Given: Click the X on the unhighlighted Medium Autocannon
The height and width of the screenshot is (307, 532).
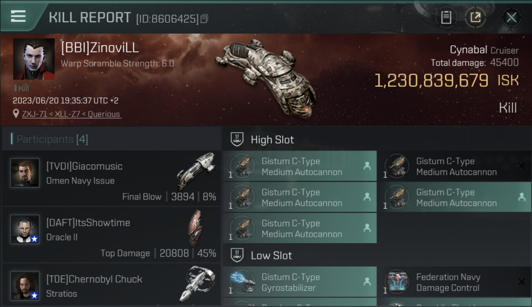Looking at the screenshot, I should [521, 166].
